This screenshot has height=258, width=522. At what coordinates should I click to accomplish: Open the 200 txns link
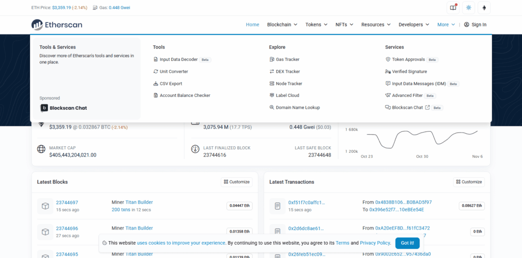click(x=121, y=210)
